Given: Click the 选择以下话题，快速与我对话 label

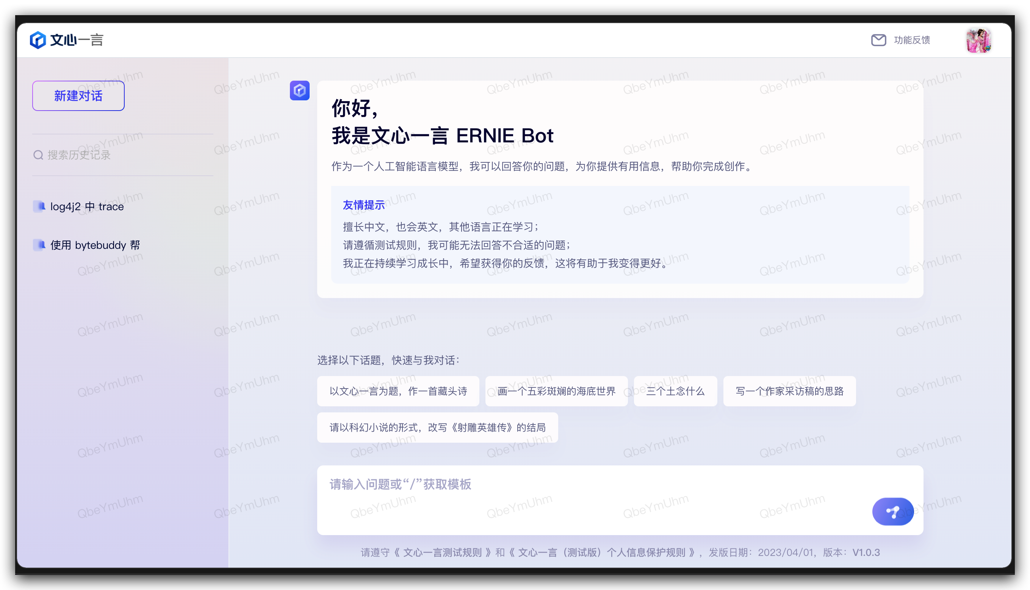Looking at the screenshot, I should (388, 360).
